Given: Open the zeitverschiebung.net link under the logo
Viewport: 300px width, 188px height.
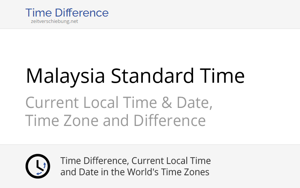Looking at the screenshot, I should 54,21.
